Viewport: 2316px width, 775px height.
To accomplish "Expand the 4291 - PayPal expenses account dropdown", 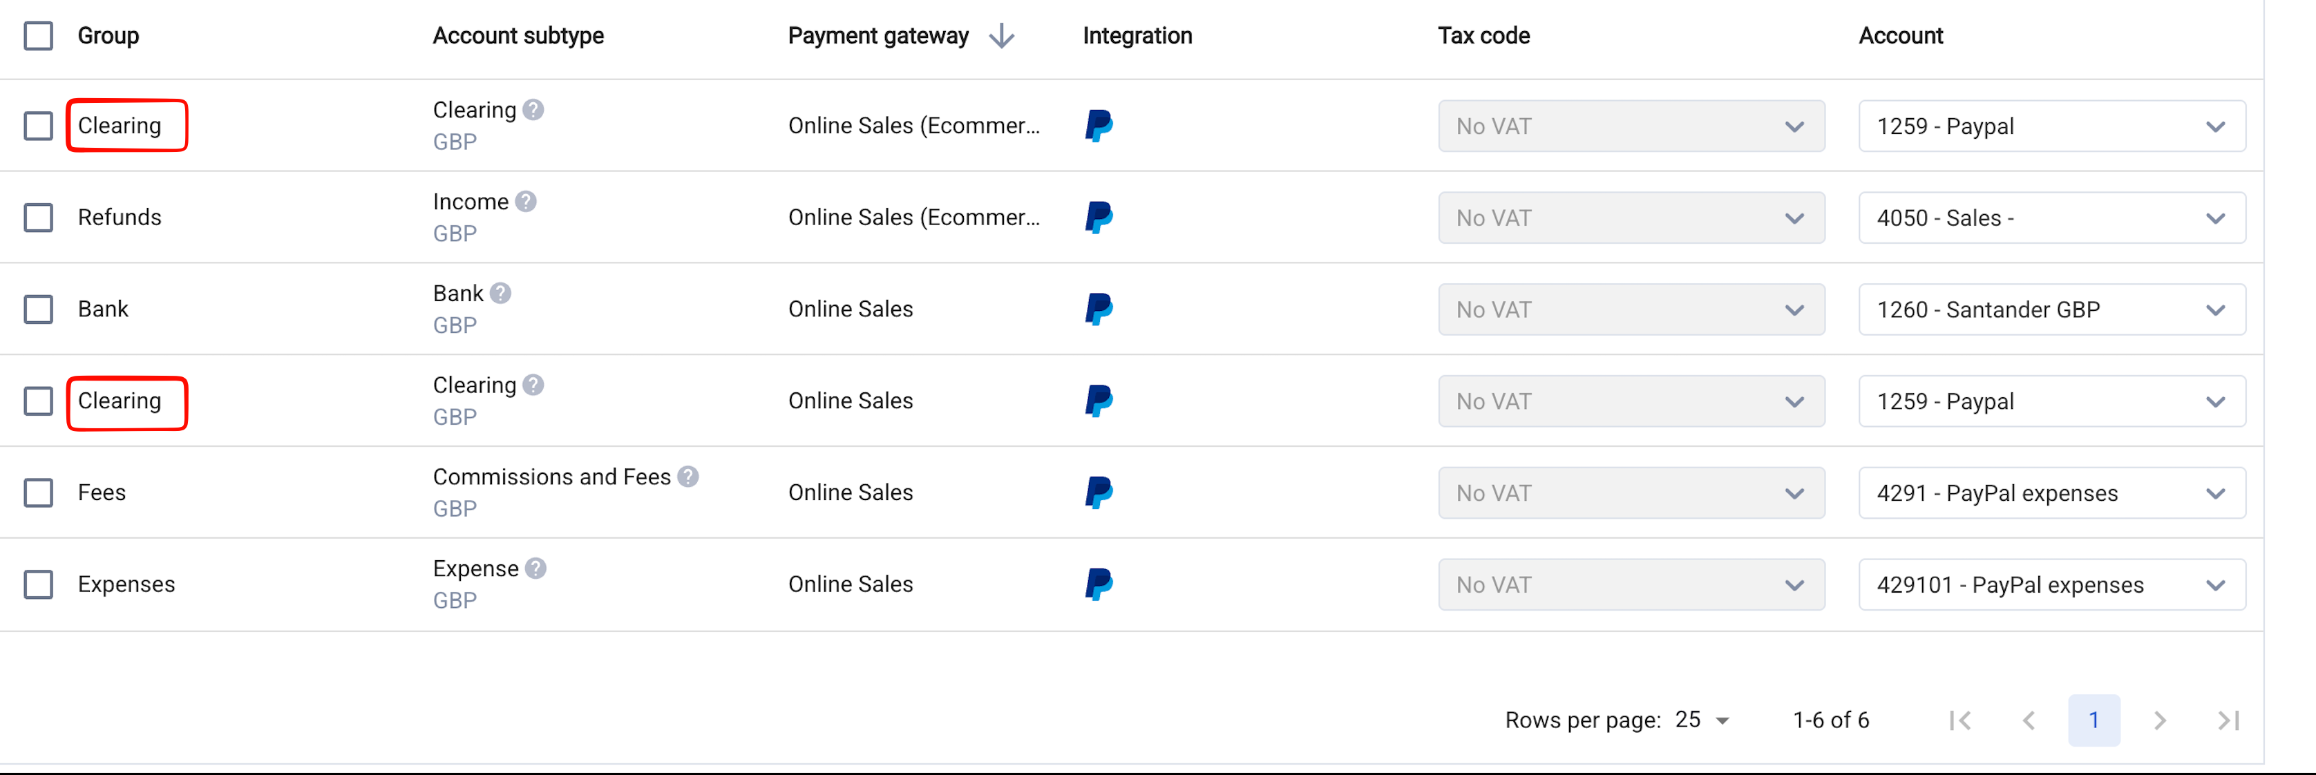I will (2051, 492).
